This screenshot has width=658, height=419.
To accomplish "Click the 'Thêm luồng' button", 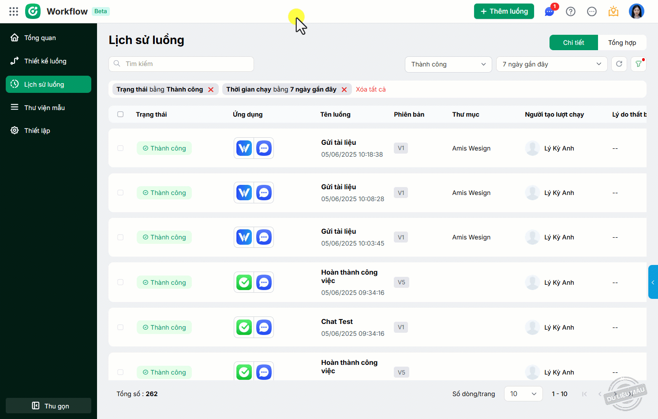I will tap(504, 11).
